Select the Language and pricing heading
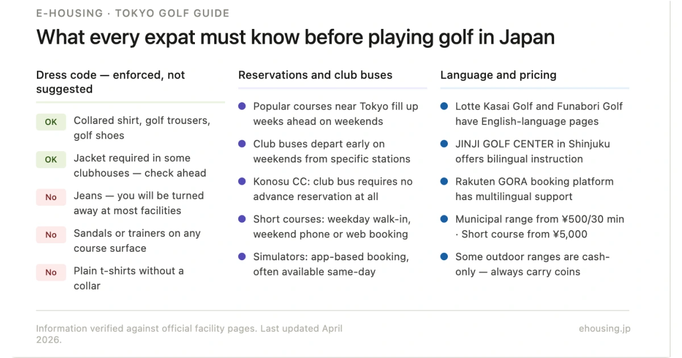682x358 pixels. coord(498,75)
